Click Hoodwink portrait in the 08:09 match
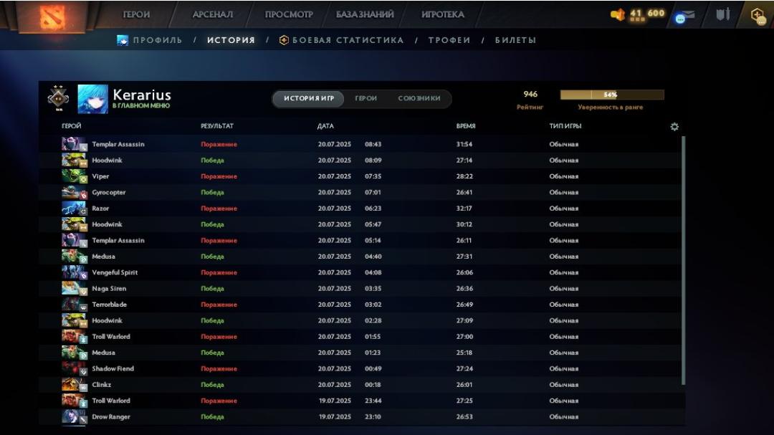 pos(74,160)
